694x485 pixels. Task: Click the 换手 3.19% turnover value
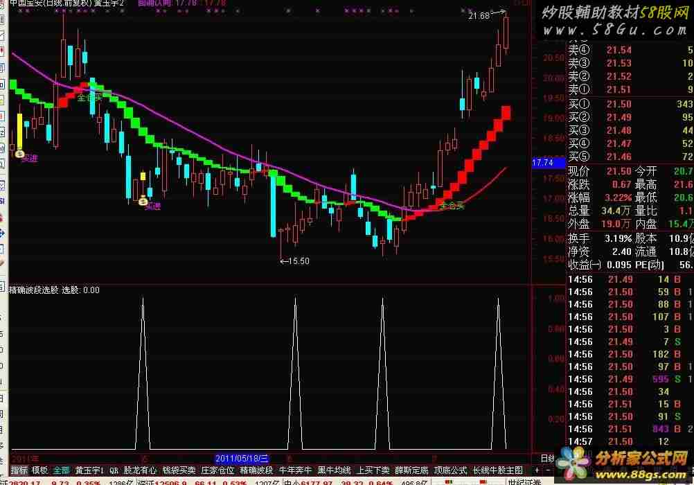pyautogui.click(x=619, y=238)
